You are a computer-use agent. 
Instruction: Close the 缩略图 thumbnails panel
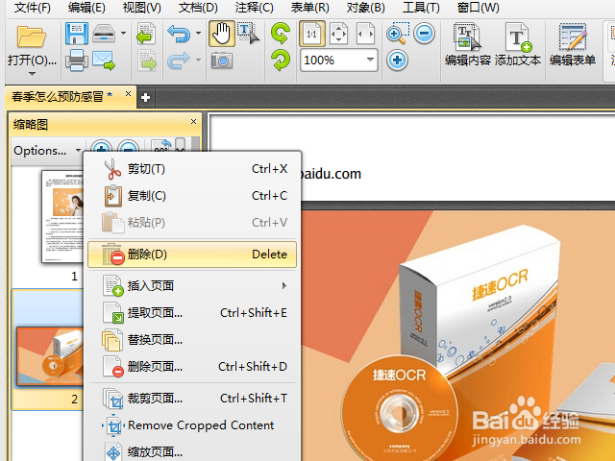pyautogui.click(x=193, y=122)
